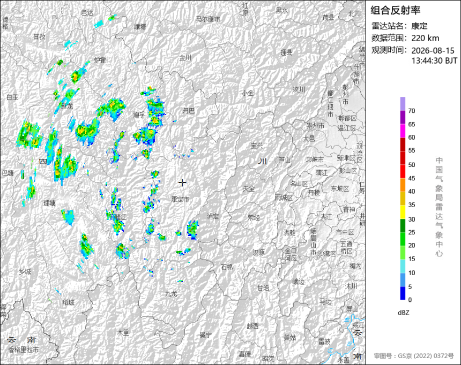The image size is (461, 365).
Task: Click the 组合反射率 title text
Action: coord(395,10)
